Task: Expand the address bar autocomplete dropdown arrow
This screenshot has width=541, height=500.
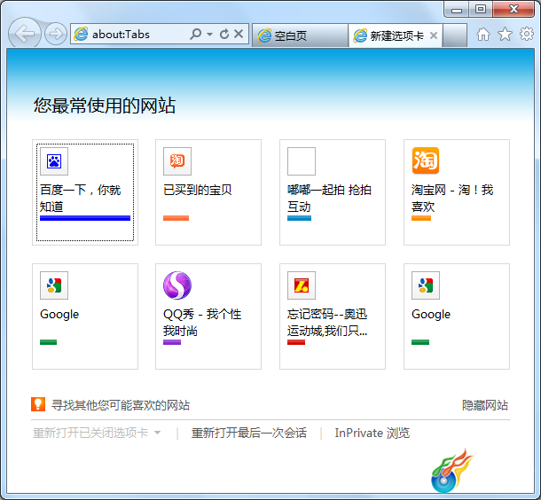Action: 209,35
